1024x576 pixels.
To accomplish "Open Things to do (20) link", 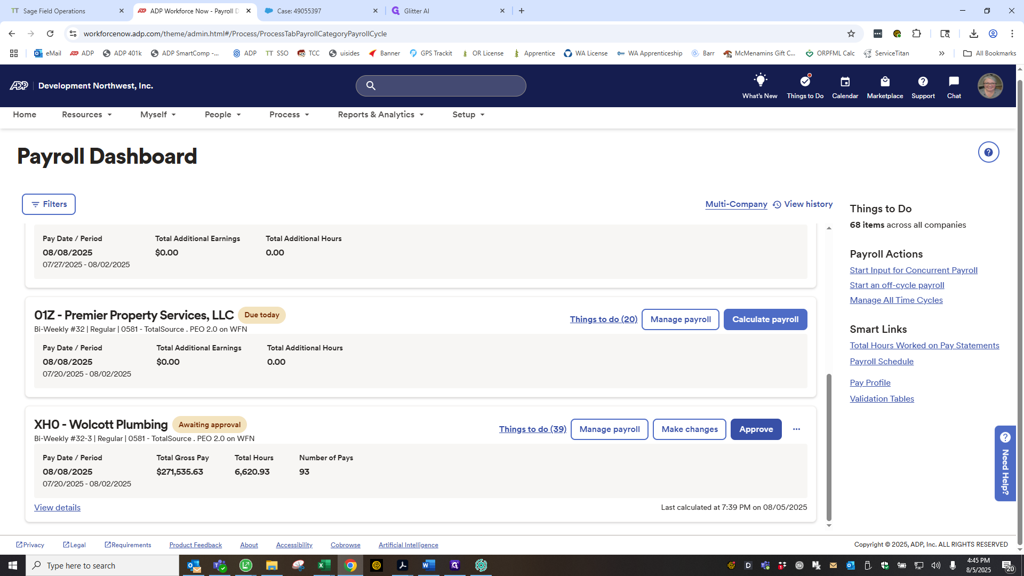I will (x=603, y=319).
